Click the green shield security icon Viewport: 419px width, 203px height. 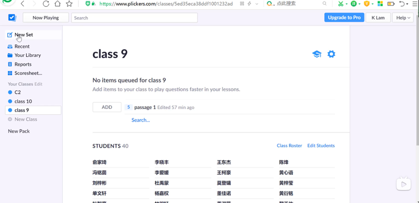coord(87,4)
